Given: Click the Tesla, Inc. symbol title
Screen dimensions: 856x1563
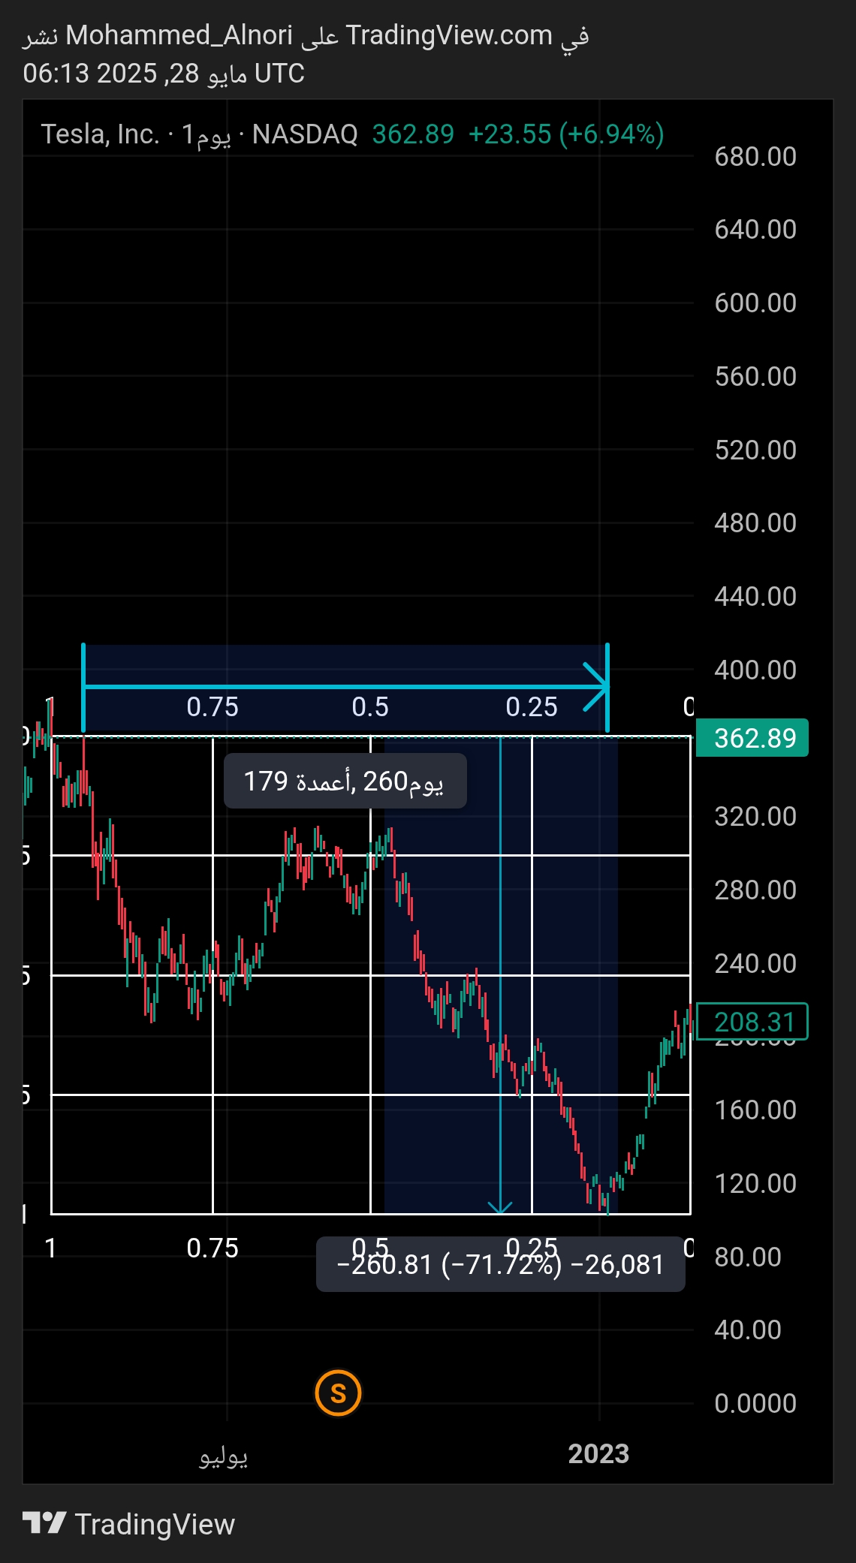Looking at the screenshot, I should [x=100, y=134].
